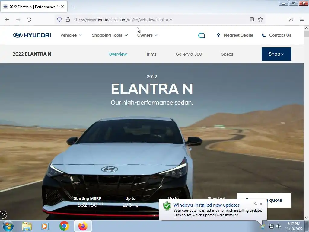Click the Starting MSRP $32,150 text
This screenshot has width=309, height=232.
pyautogui.click(x=88, y=202)
